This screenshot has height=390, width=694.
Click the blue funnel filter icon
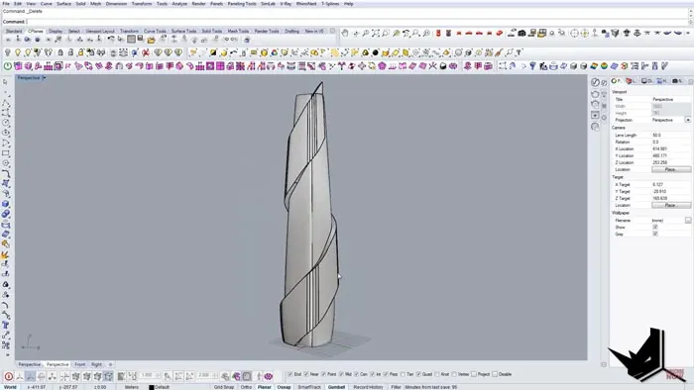coord(532,66)
